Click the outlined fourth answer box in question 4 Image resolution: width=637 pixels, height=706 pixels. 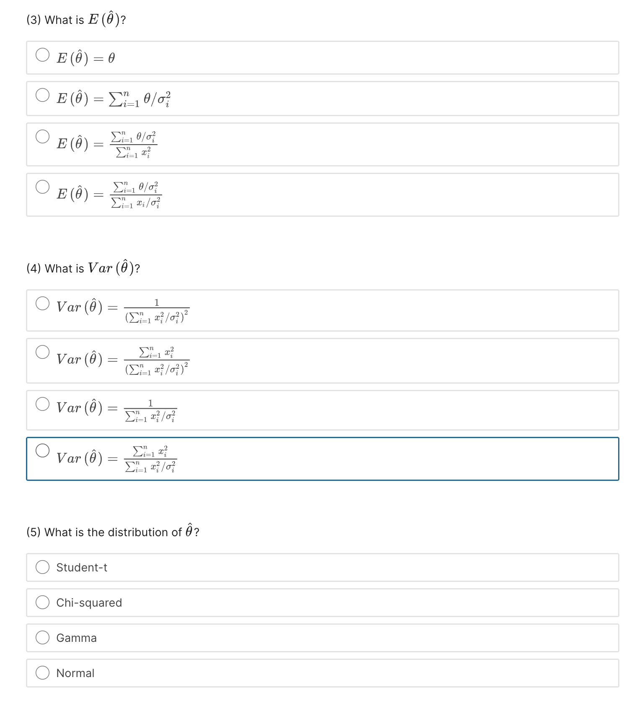tap(318, 459)
